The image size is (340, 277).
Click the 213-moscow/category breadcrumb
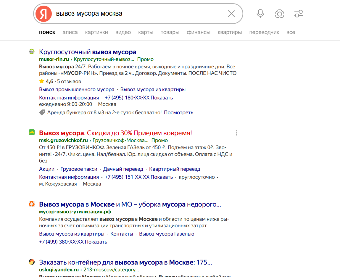(x=111, y=270)
